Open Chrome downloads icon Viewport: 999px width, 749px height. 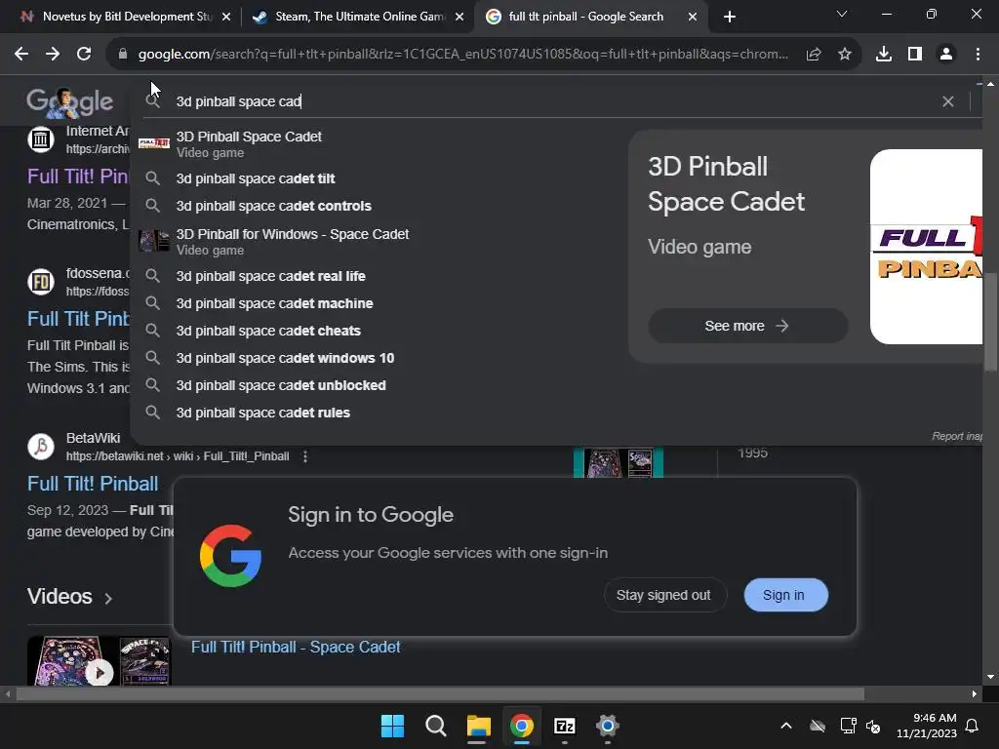(884, 55)
